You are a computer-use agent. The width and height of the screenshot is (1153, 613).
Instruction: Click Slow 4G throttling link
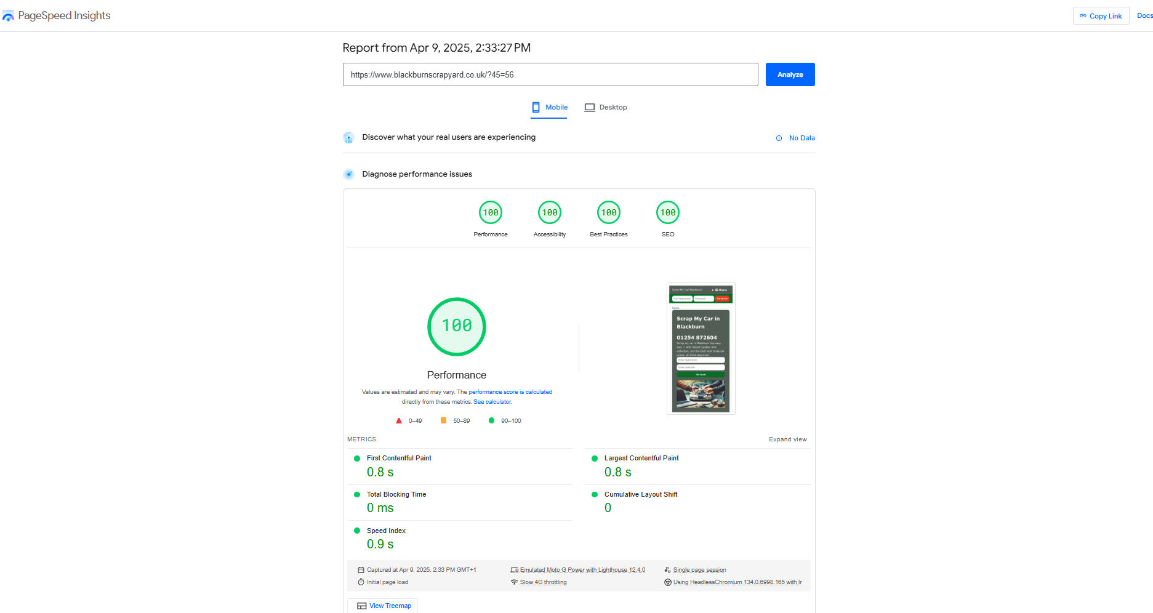click(x=543, y=582)
